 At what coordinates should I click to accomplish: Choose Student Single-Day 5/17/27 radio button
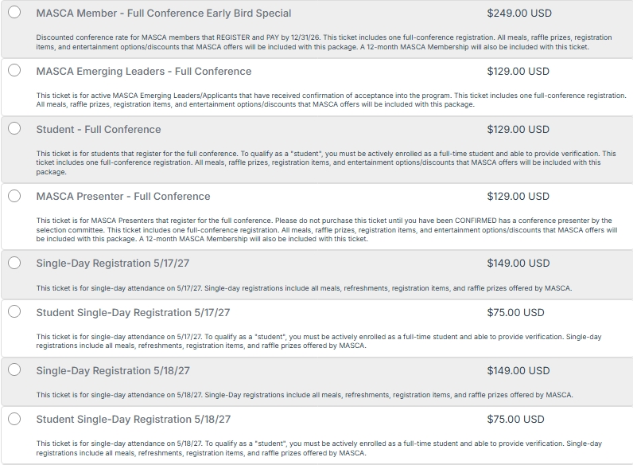coord(14,312)
